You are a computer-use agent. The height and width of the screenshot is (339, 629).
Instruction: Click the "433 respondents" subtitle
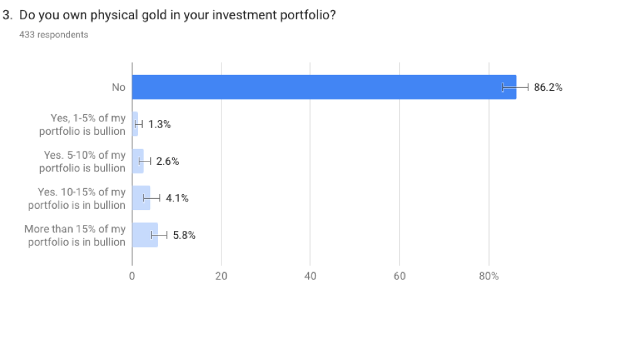[x=54, y=35]
